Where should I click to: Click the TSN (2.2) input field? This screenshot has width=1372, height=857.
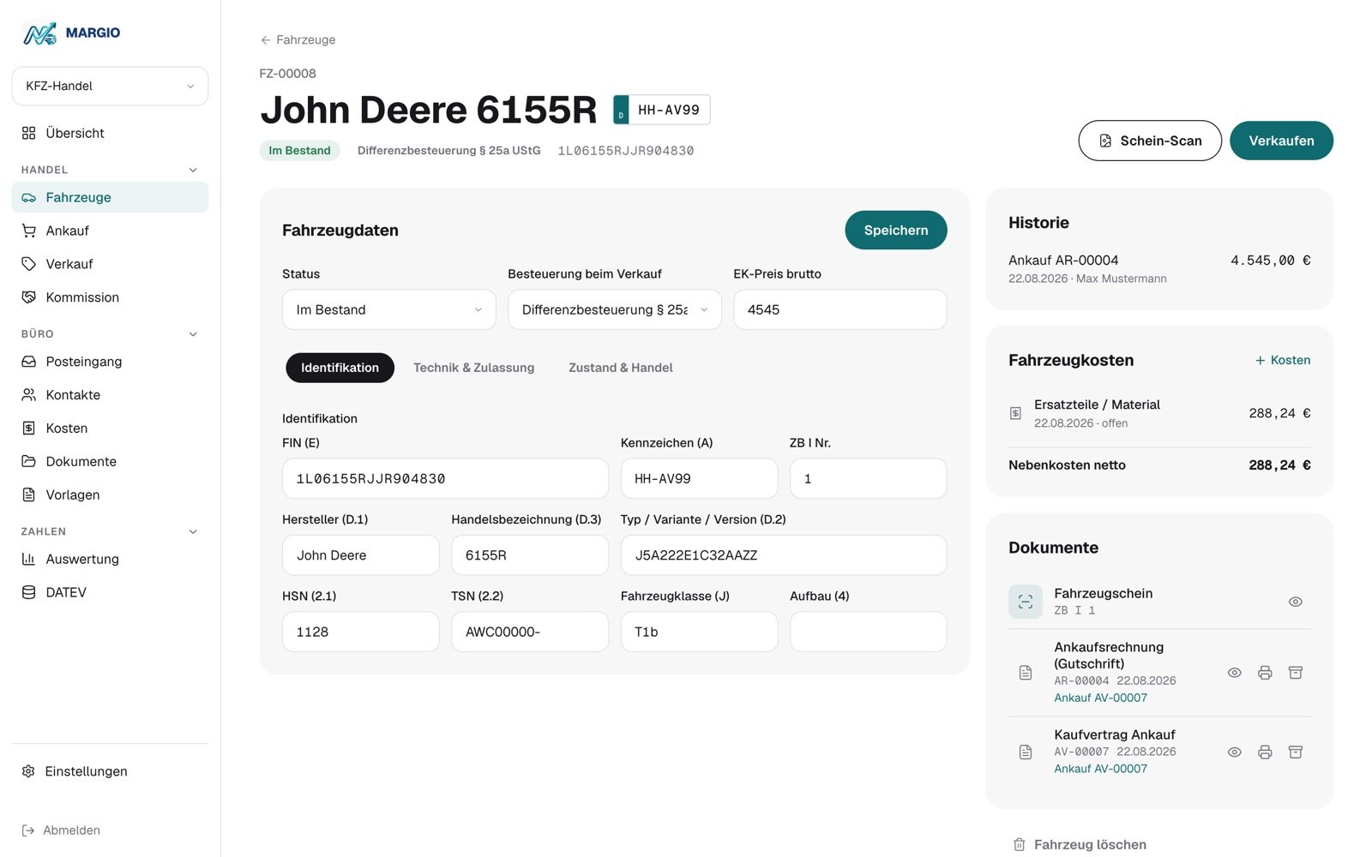click(x=530, y=632)
